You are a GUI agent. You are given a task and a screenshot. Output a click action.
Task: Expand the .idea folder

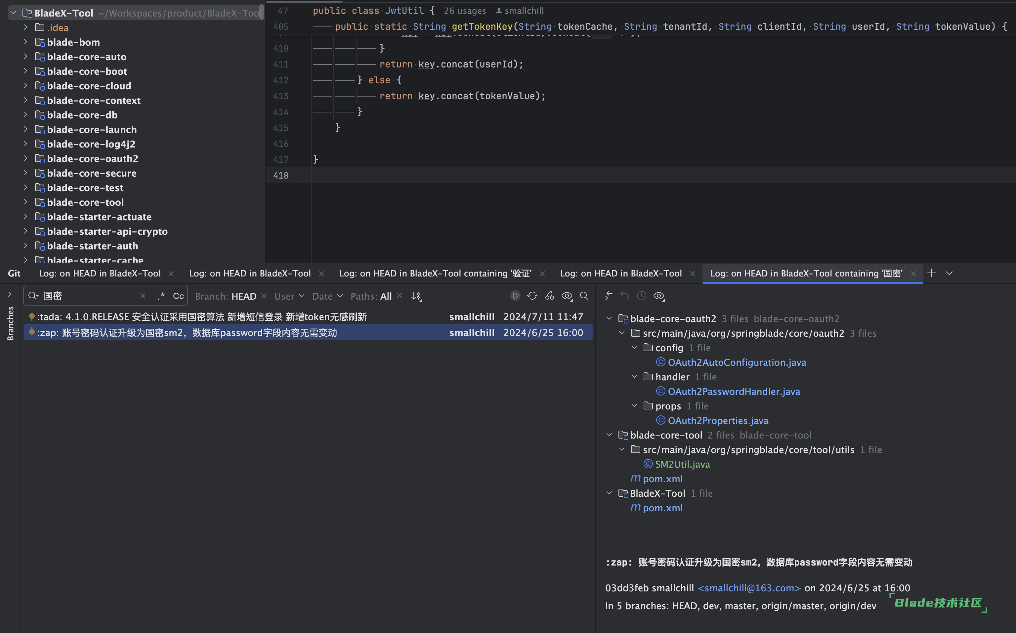[x=25, y=27]
